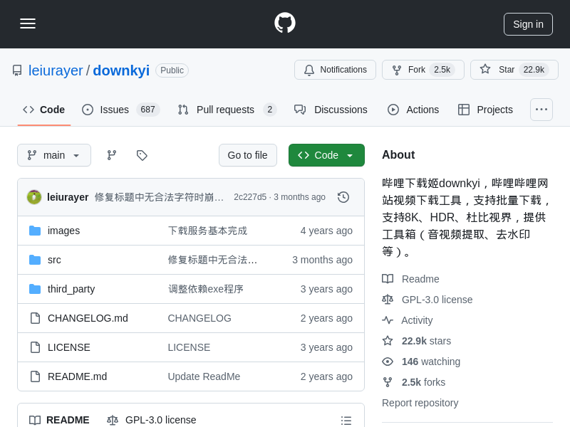Open the CHANGELOG.md file
This screenshot has height=427, width=570.
coord(88,318)
